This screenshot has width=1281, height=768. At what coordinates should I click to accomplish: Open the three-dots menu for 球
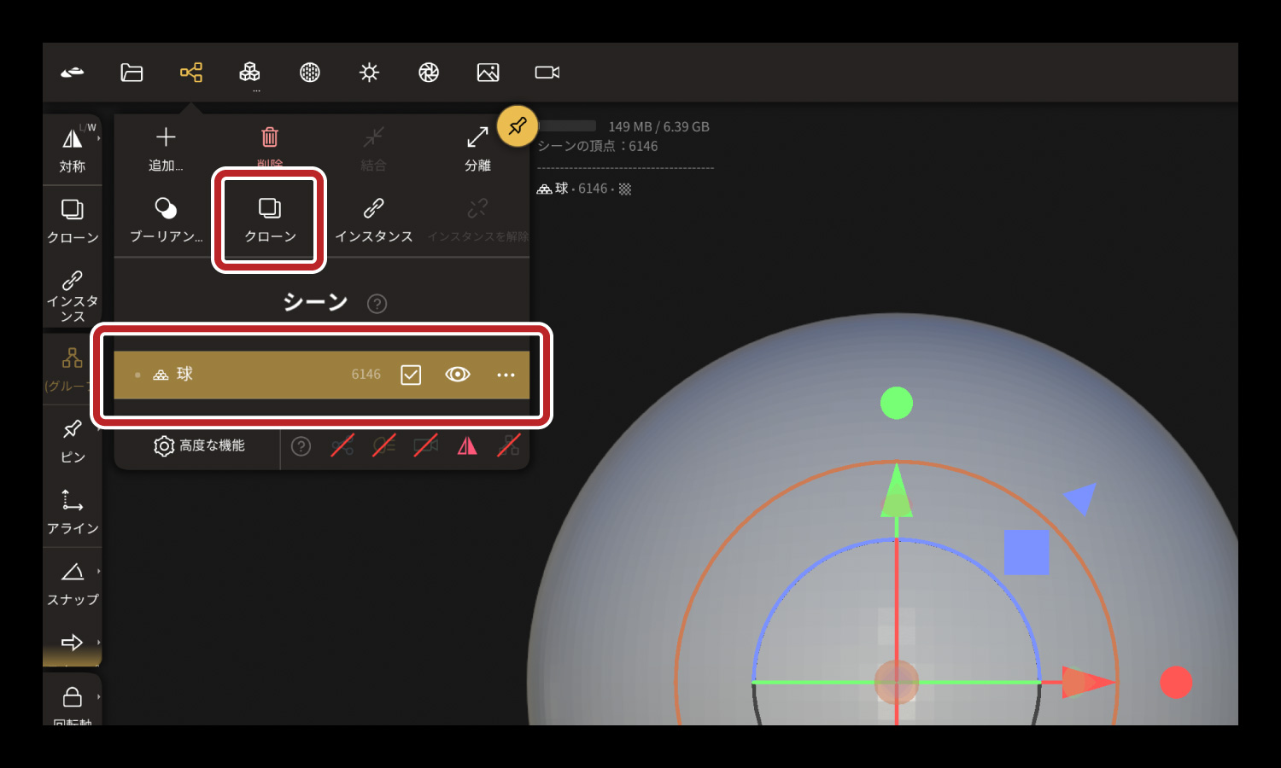[x=506, y=375]
